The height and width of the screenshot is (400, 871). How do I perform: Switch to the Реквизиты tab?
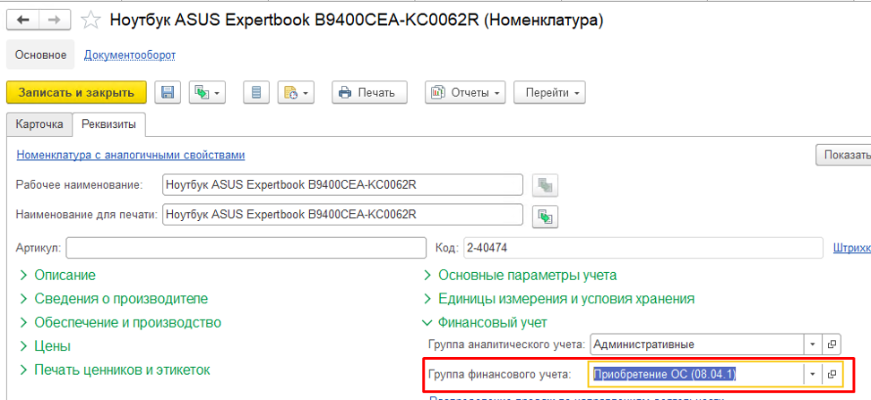pos(109,124)
